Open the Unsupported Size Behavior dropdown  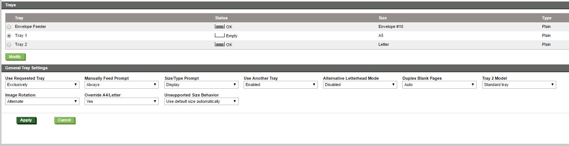[201, 101]
